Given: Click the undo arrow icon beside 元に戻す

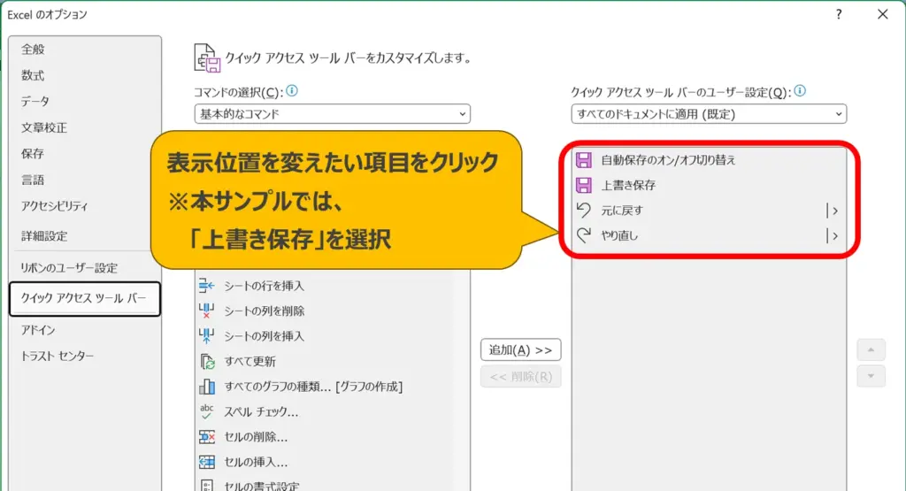Looking at the screenshot, I should (x=583, y=211).
